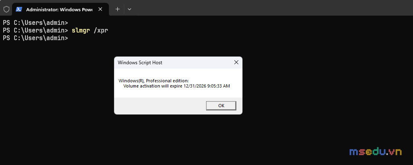This screenshot has width=413, height=165.
Task: Click the /xpr argument in the command
Action: click(101, 31)
